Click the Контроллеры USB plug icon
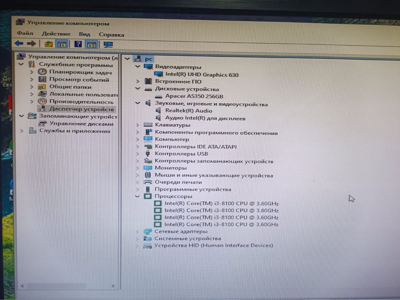The width and height of the screenshot is (400, 300). click(148, 153)
